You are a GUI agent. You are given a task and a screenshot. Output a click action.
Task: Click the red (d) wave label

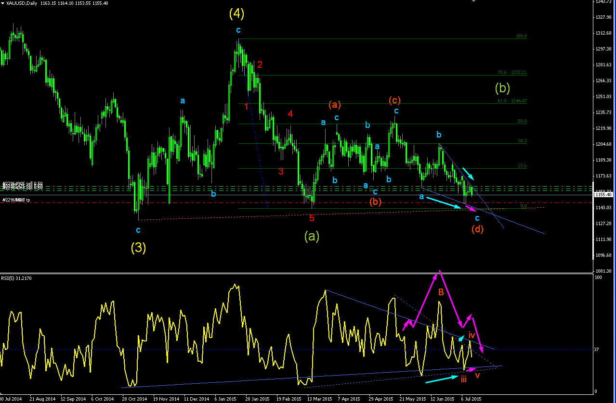[x=477, y=229]
